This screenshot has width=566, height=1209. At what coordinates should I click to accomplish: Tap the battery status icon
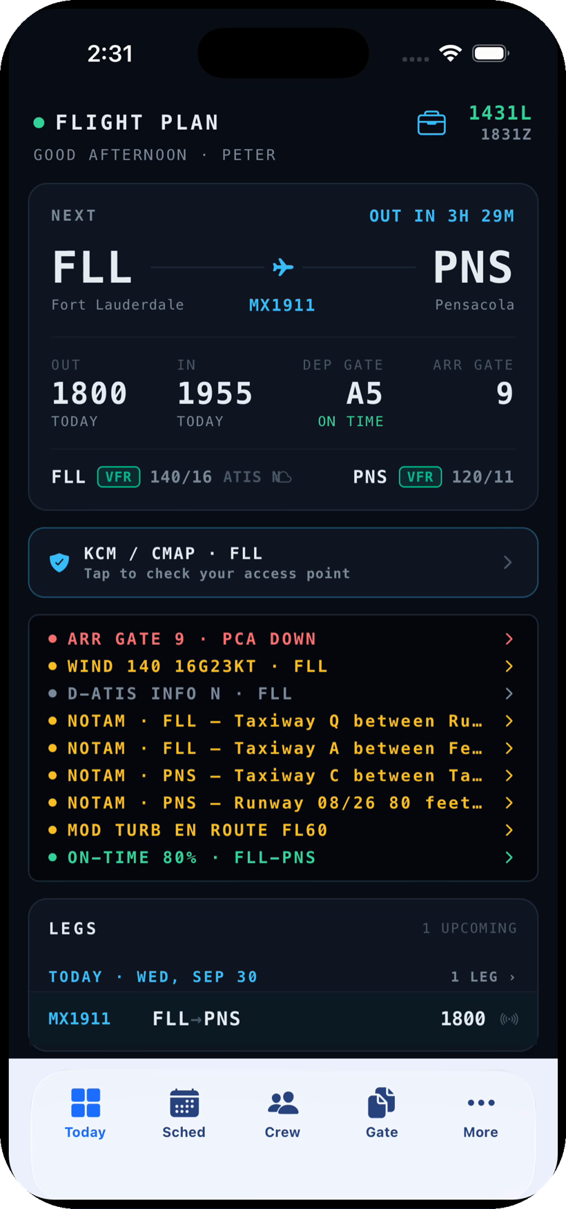click(491, 53)
